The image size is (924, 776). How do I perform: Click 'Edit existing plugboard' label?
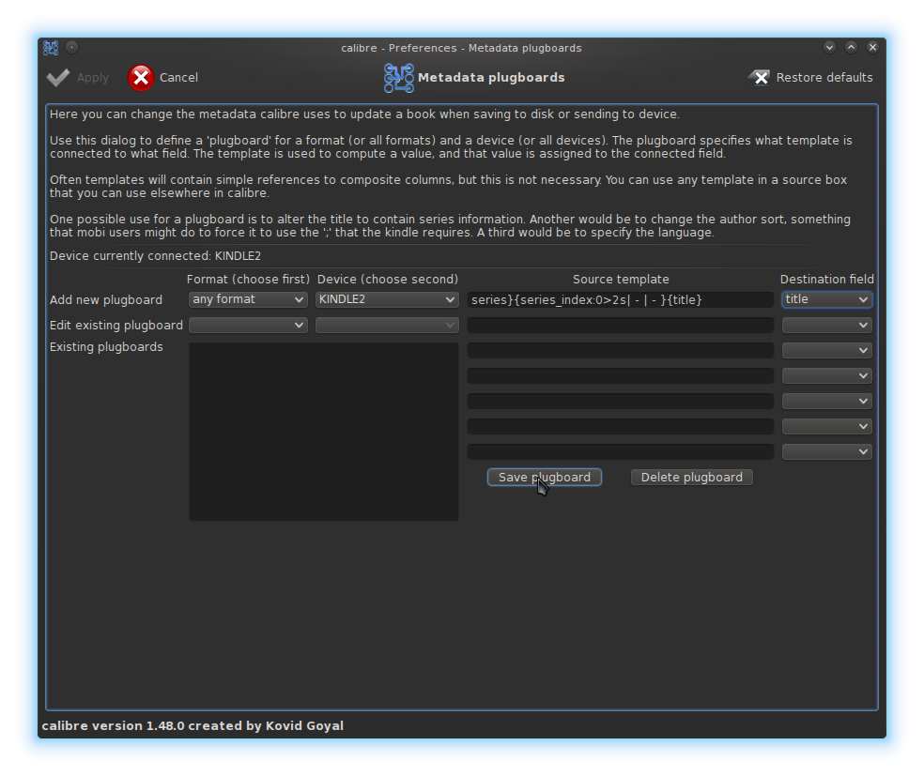116,325
